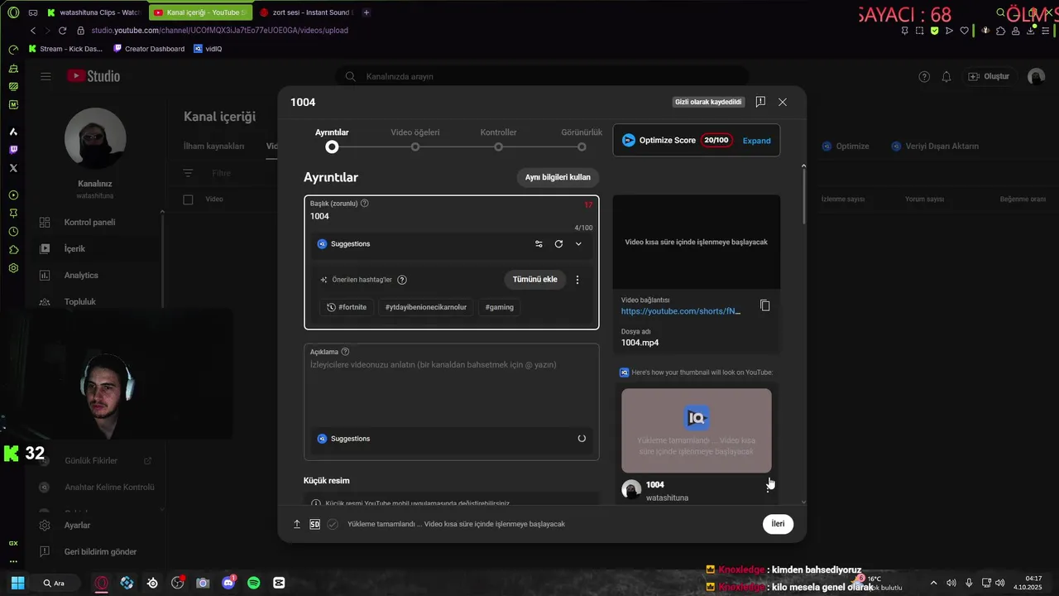The height and width of the screenshot is (596, 1059).
Task: Switch to zort sesi Instant Sound tab
Action: click(306, 12)
